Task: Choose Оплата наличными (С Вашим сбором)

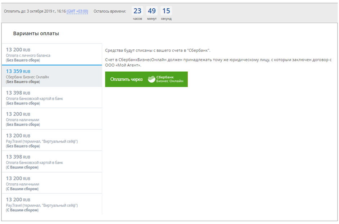Action: point(52,183)
